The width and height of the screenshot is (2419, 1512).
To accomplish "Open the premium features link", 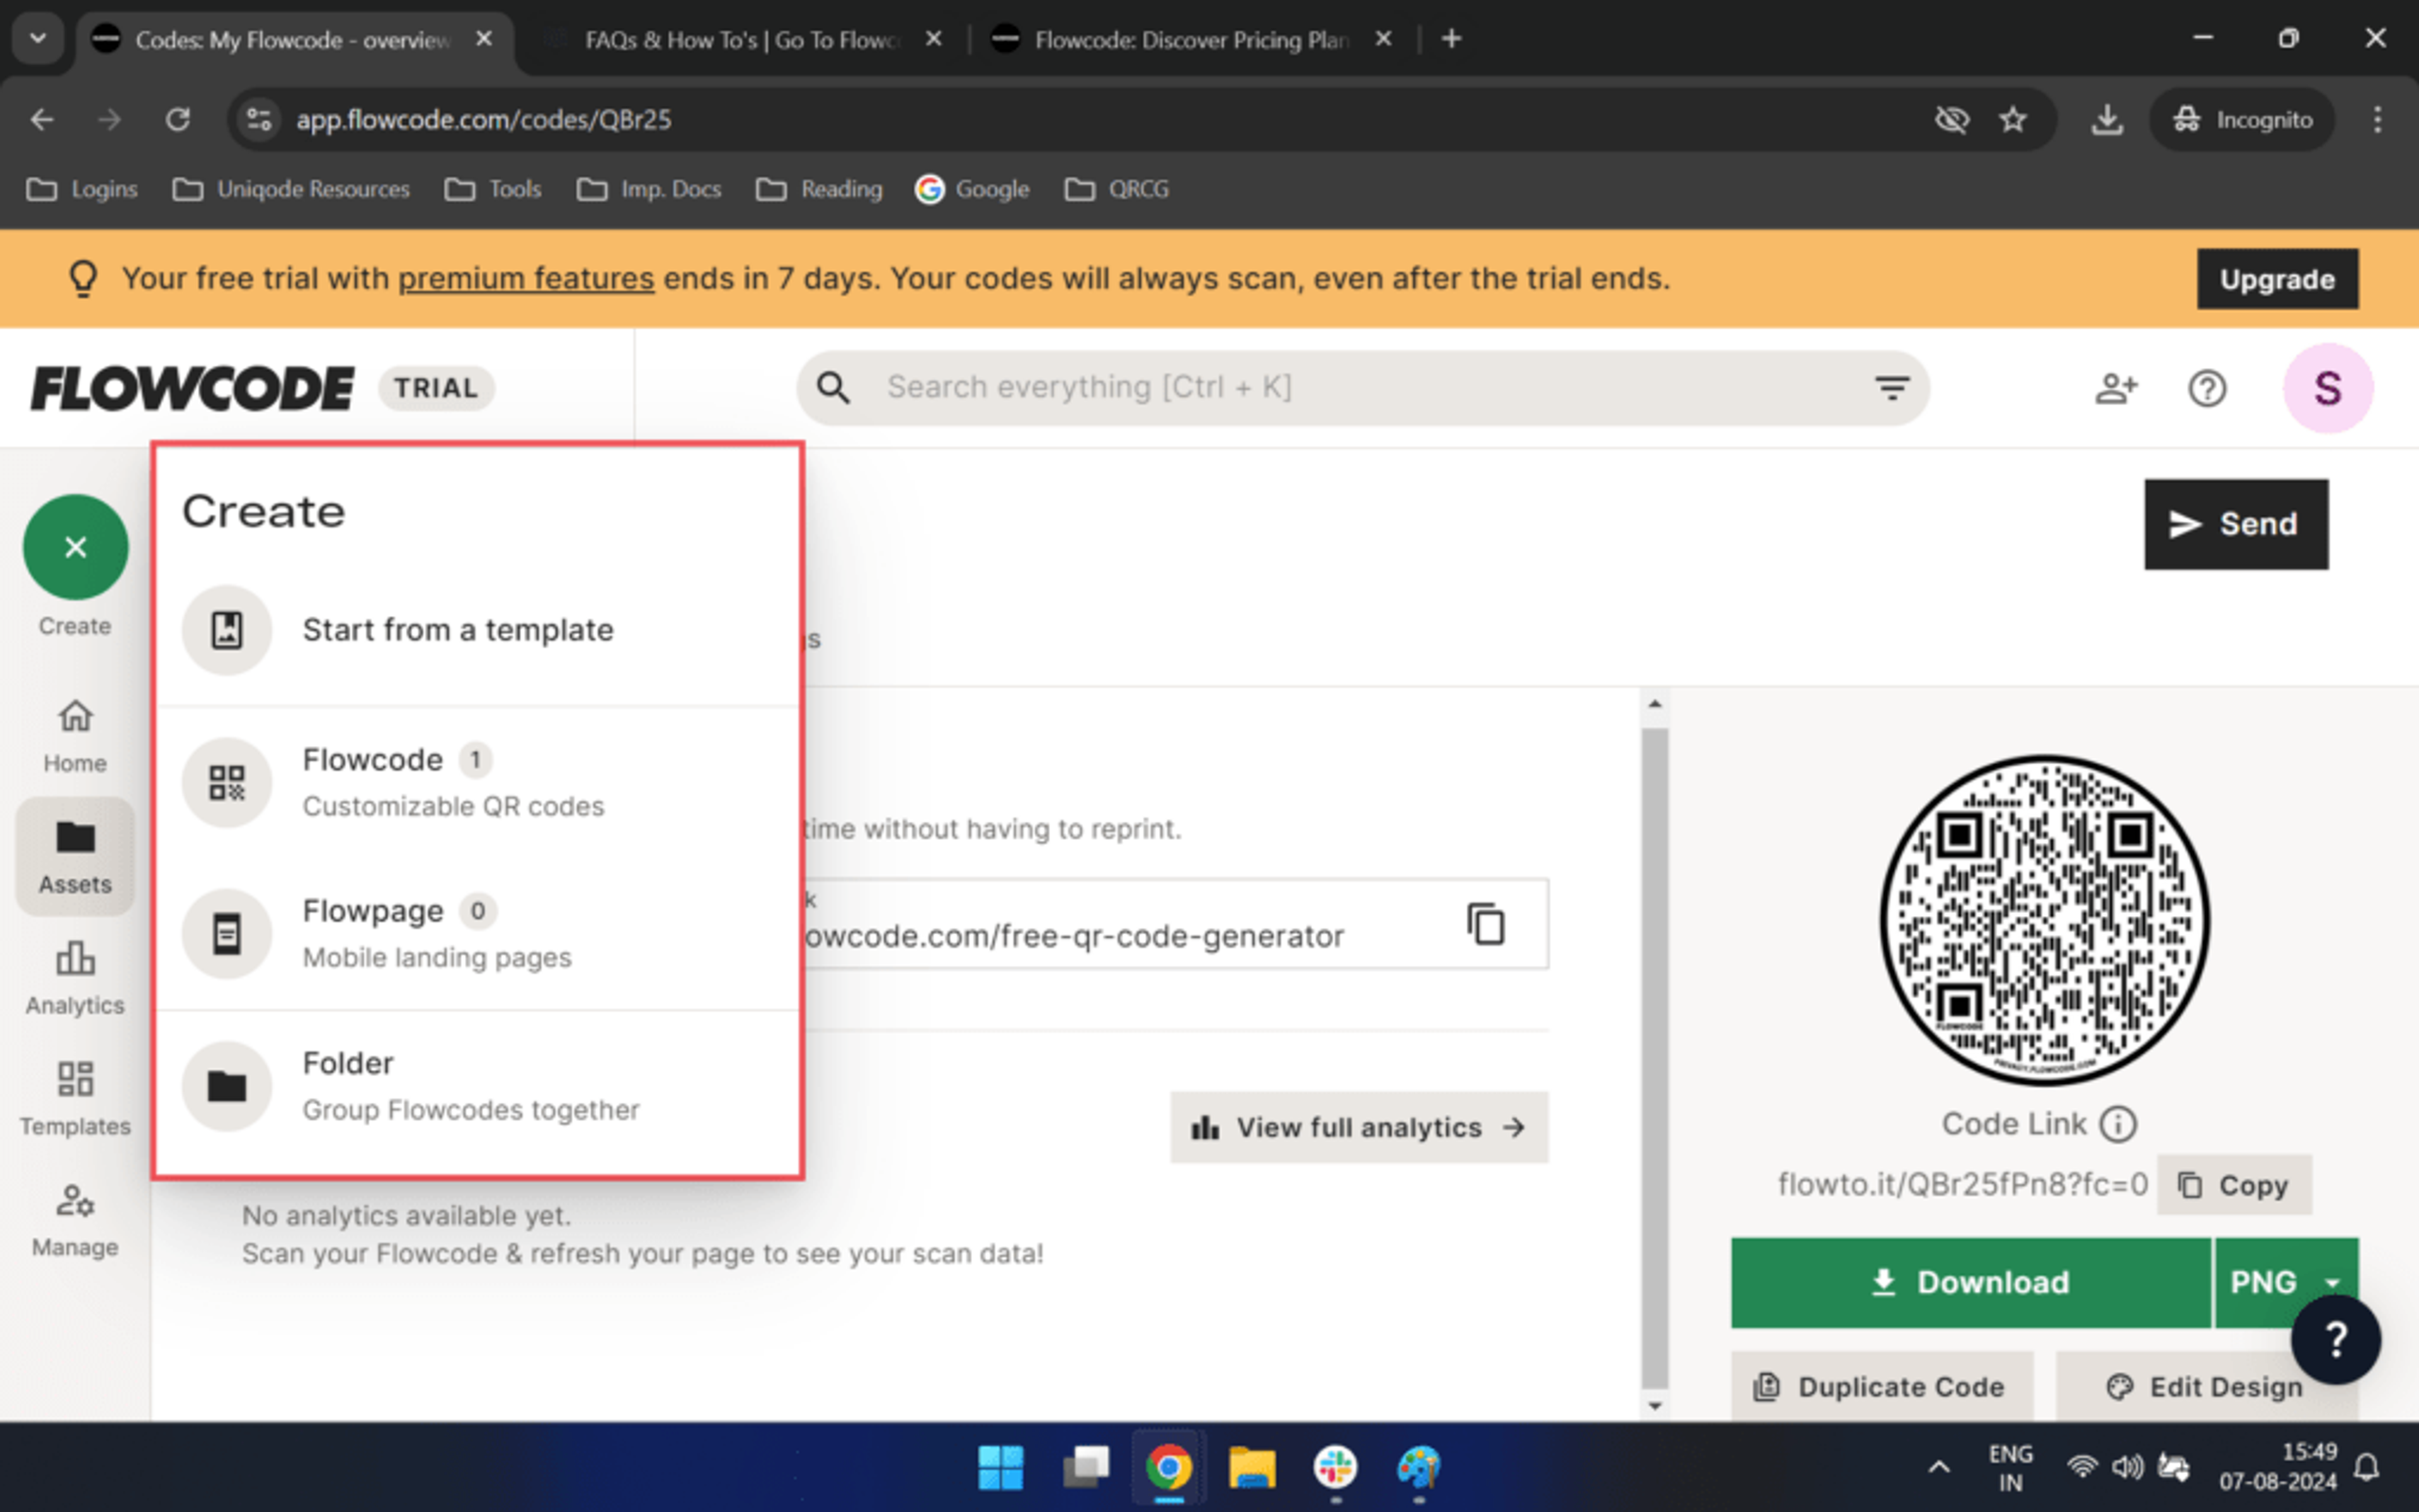I will pyautogui.click(x=526, y=278).
